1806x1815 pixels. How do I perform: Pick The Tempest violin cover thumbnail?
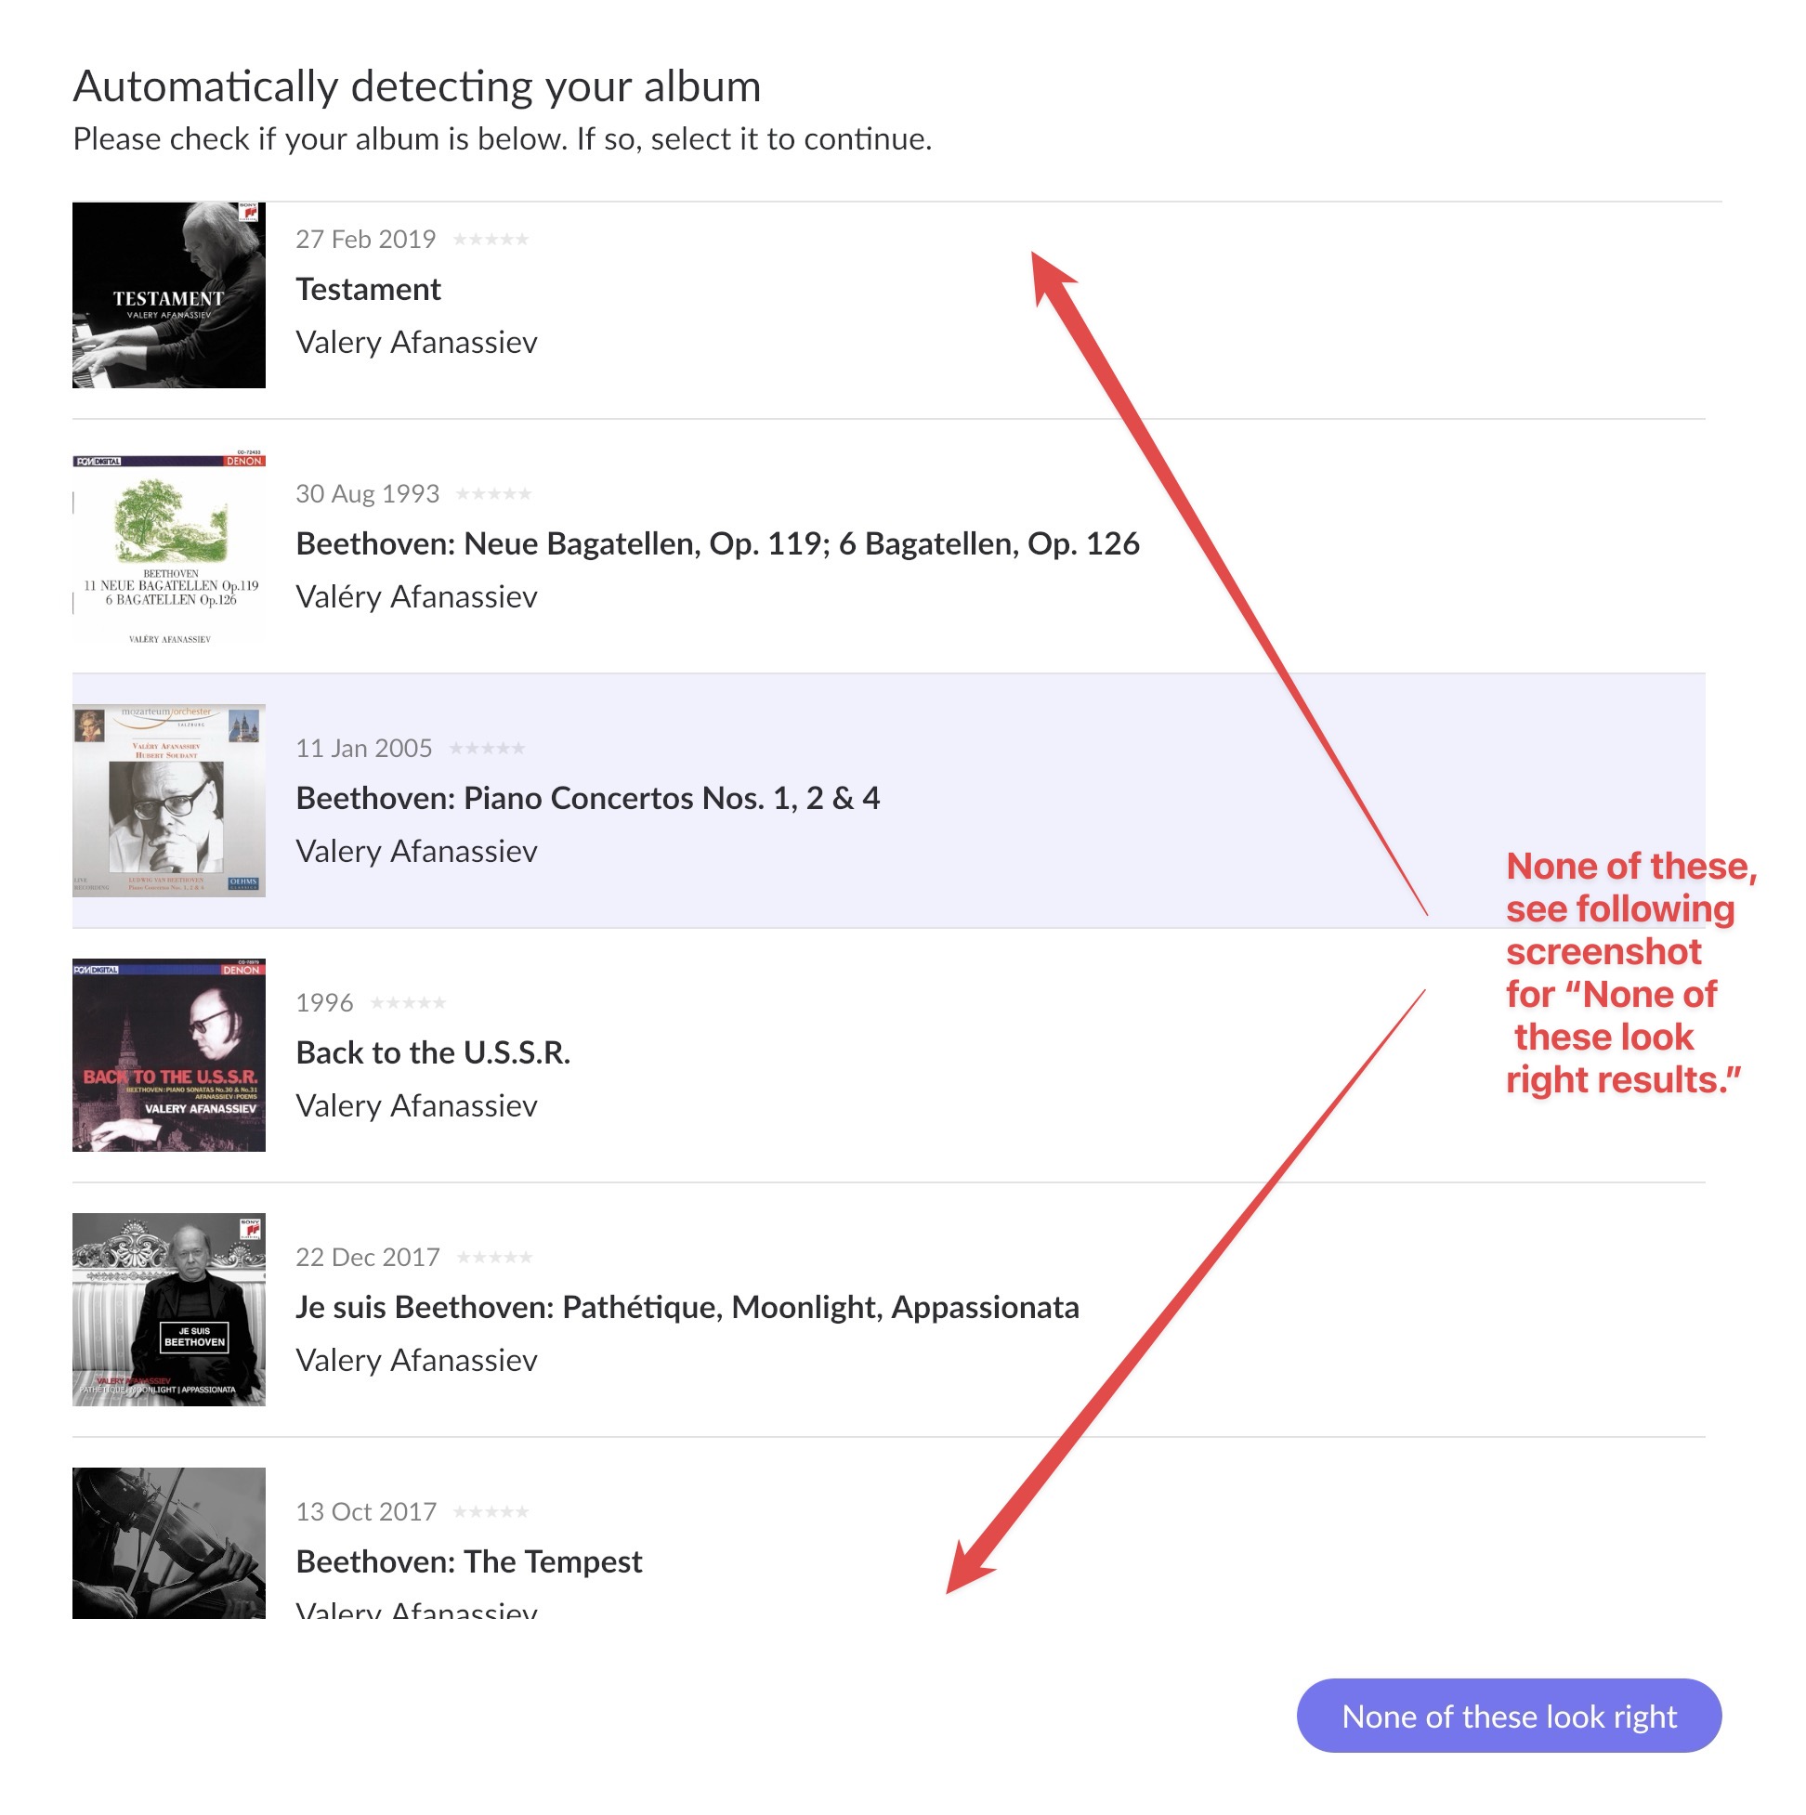pos(169,1545)
